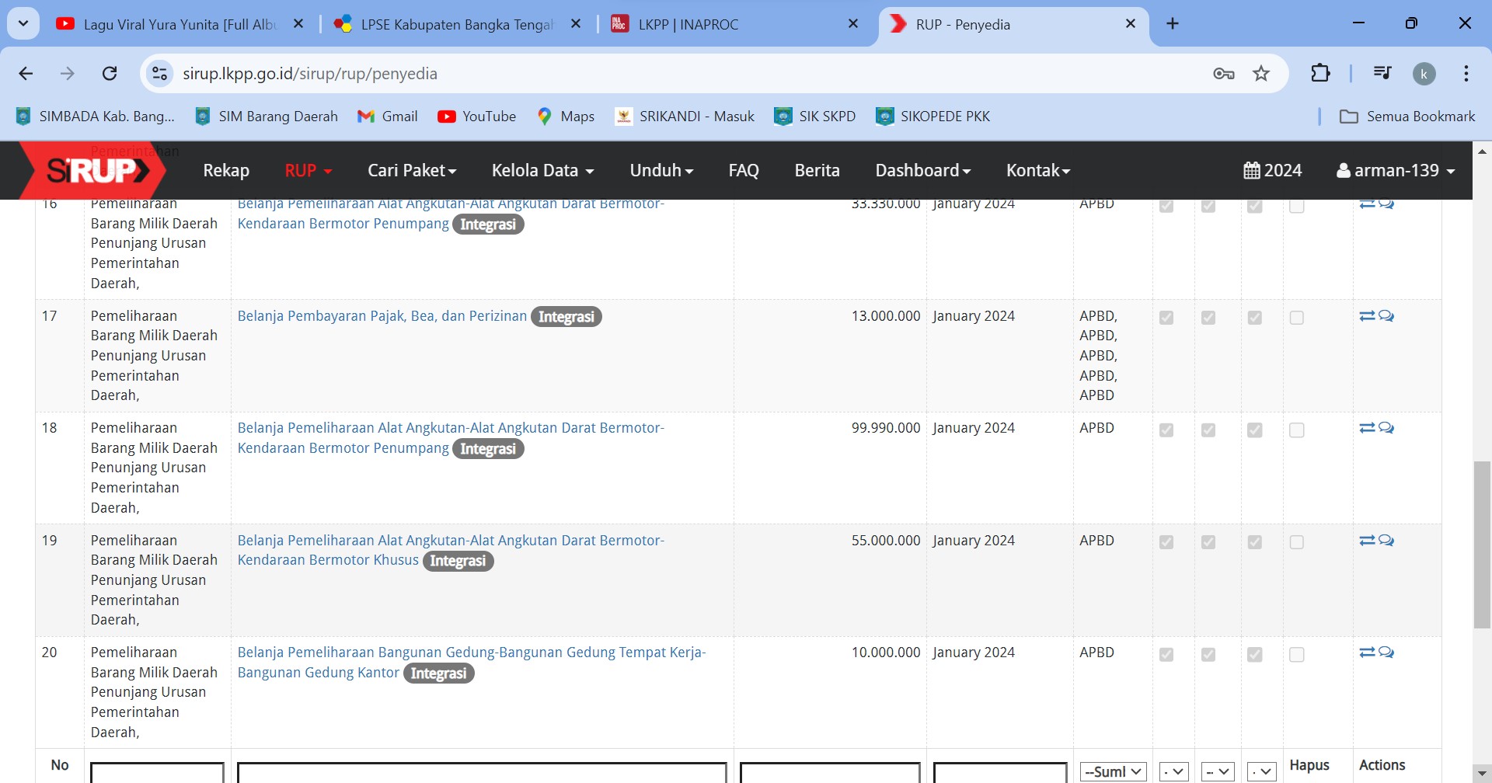Open Belanja Pembayaran Pajak, Bea, dan Perizinan link
This screenshot has width=1492, height=783.
pyautogui.click(x=382, y=316)
